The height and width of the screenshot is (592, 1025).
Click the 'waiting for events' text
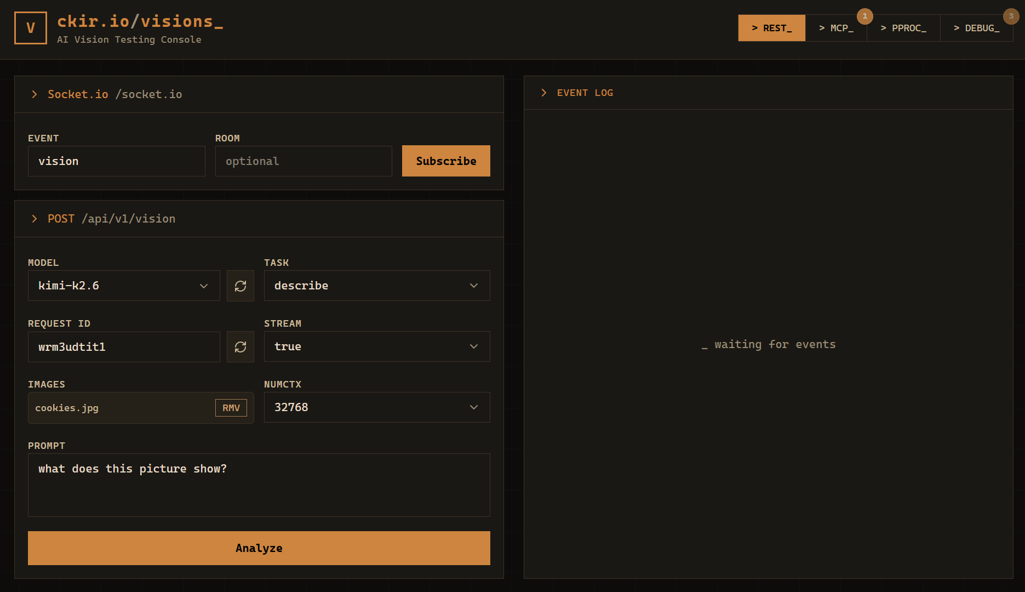tap(775, 344)
